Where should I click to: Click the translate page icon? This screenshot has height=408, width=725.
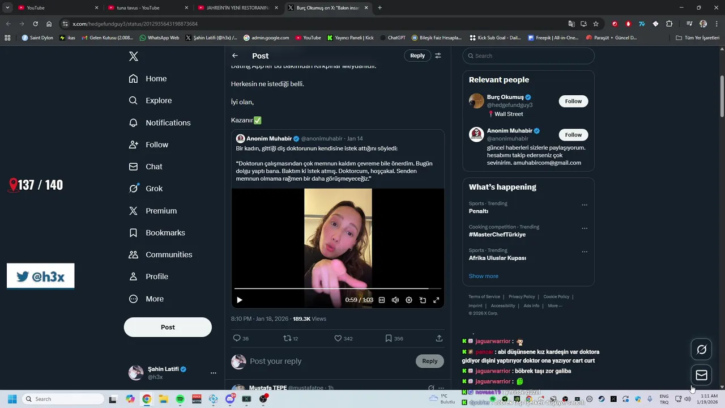[572, 24]
